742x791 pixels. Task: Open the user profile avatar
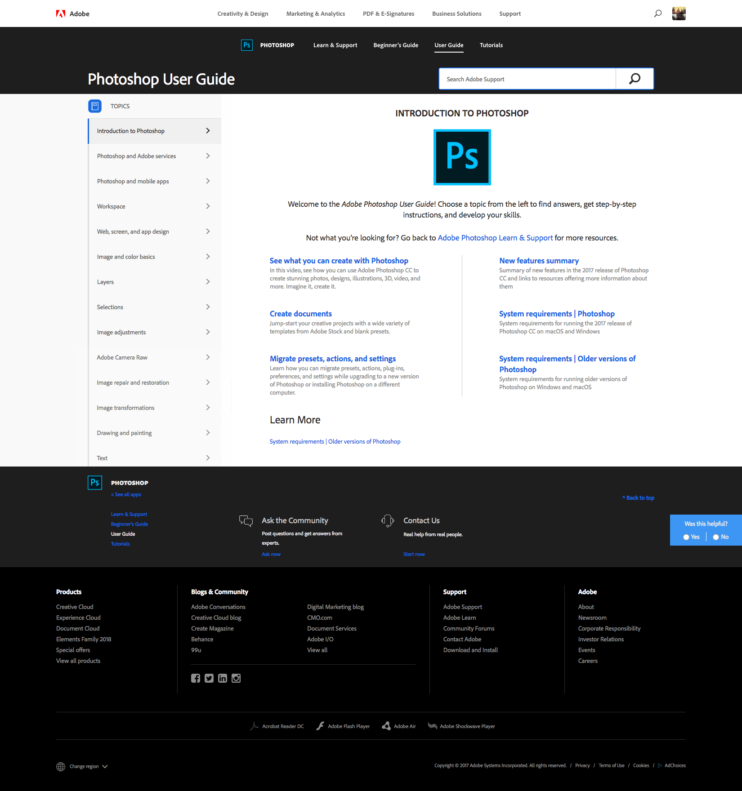[x=679, y=13]
